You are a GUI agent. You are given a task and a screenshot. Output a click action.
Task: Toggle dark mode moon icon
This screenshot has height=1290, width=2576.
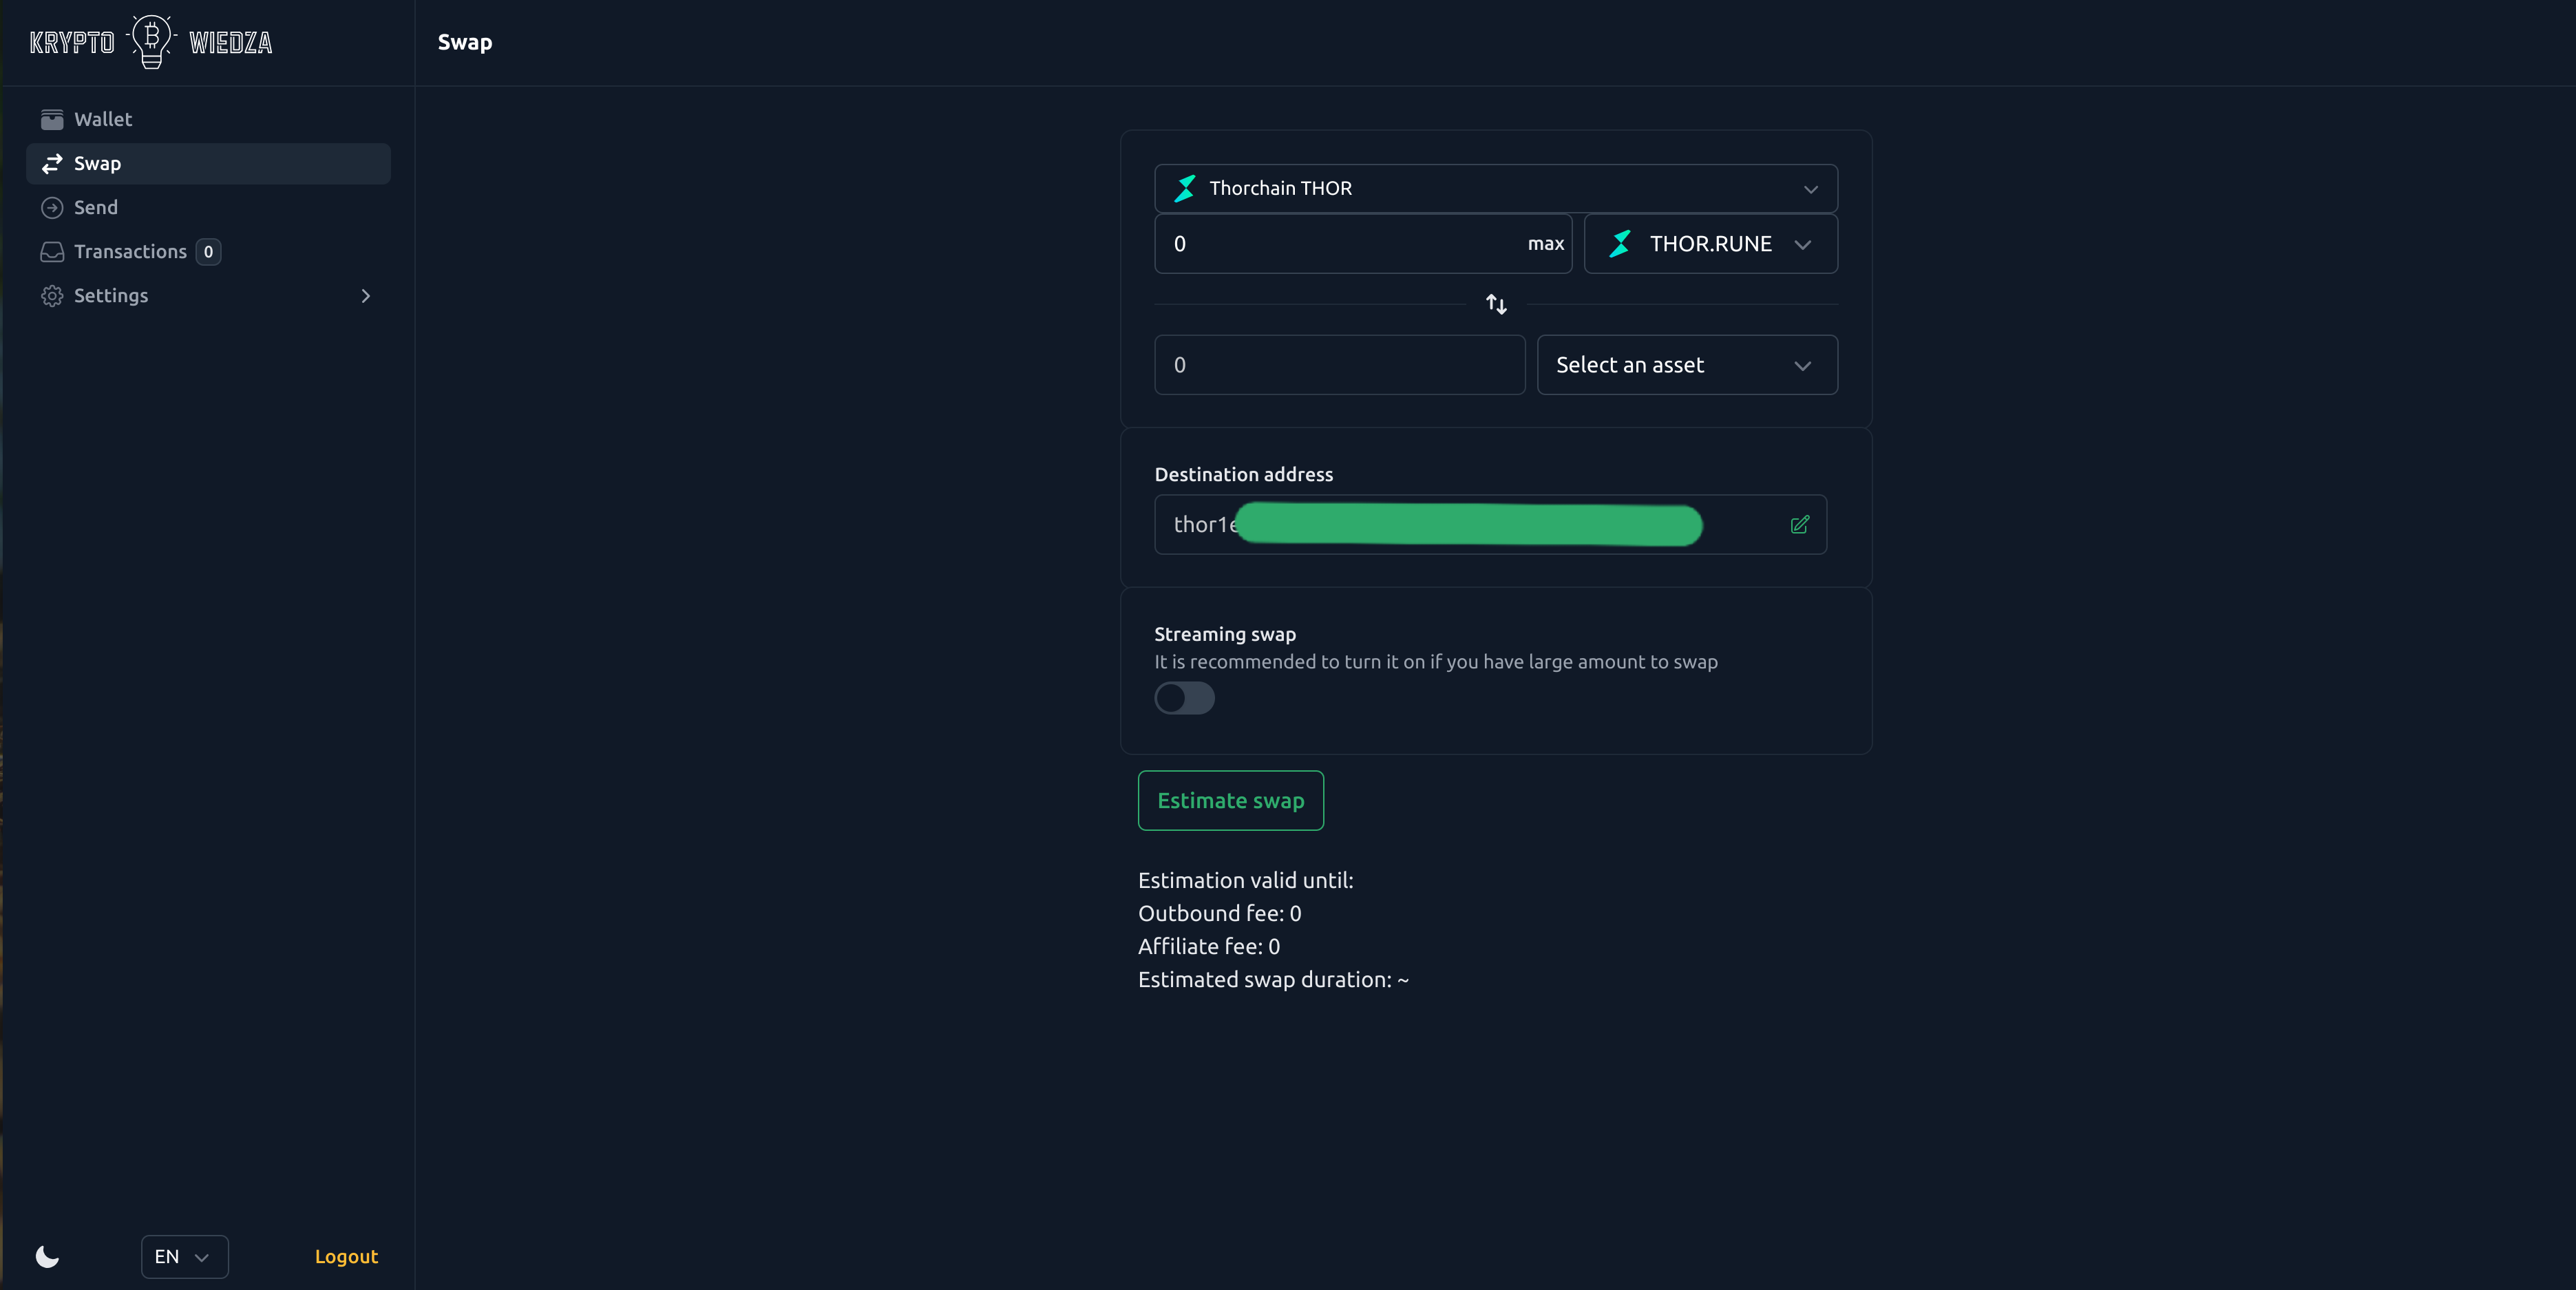[x=47, y=1256]
